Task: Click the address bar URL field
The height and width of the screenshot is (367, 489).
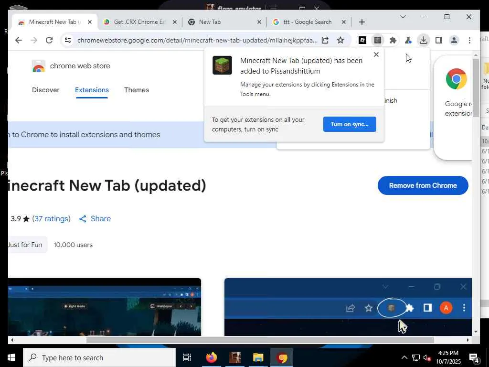Action: [197, 40]
